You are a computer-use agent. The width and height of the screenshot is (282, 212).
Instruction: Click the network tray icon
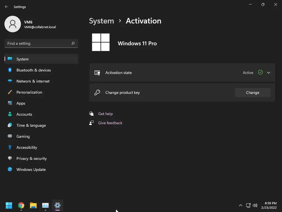248,205
